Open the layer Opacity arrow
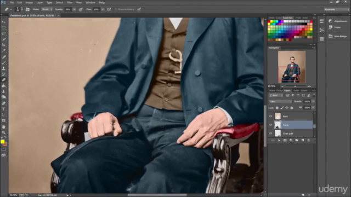 click(313, 101)
